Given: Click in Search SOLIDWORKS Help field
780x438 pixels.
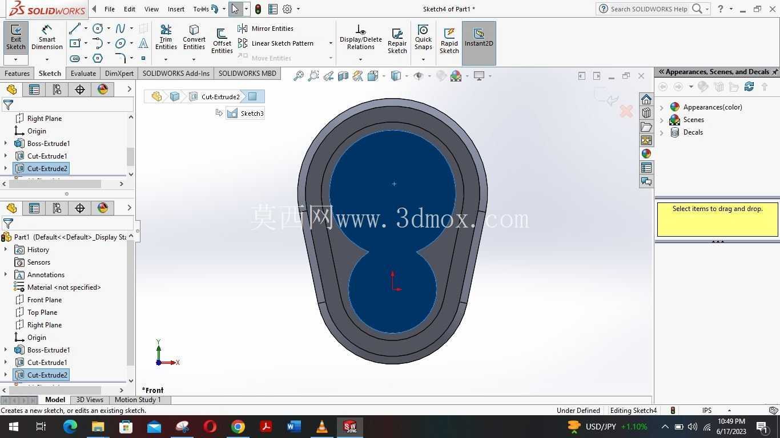Looking at the screenshot, I should tap(649, 9).
